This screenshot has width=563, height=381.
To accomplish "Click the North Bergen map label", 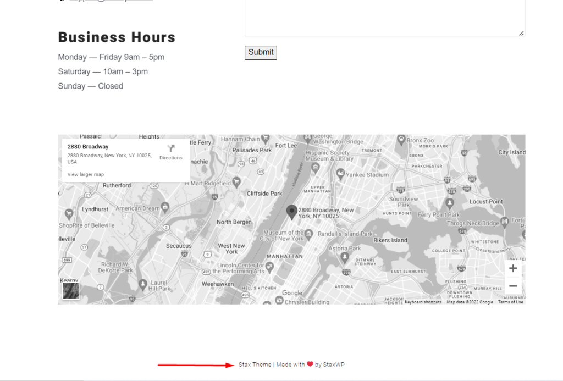I will (x=234, y=222).
